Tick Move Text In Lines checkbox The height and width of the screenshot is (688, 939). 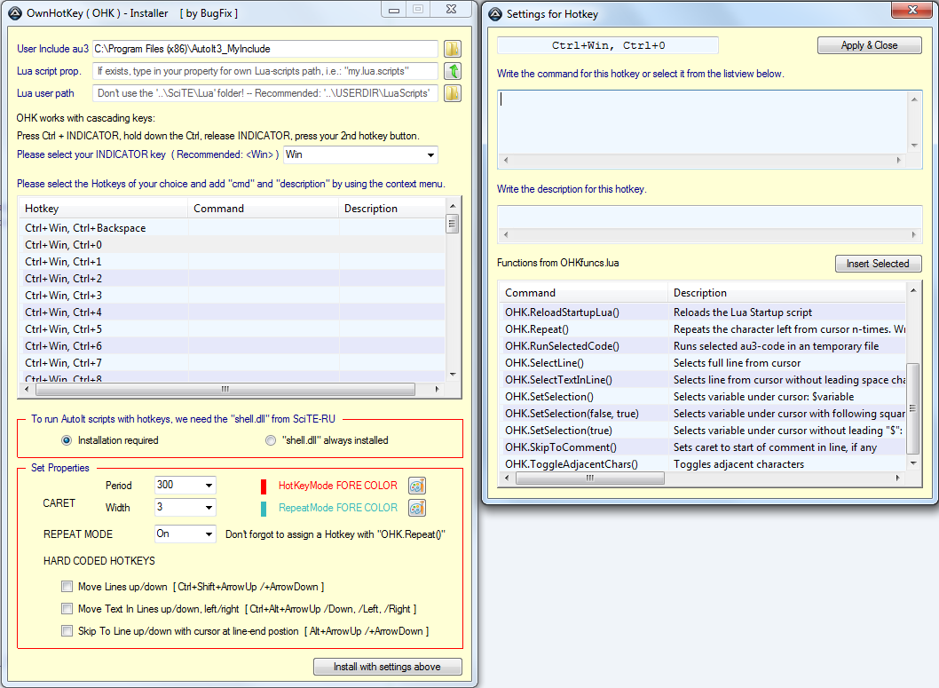point(67,609)
